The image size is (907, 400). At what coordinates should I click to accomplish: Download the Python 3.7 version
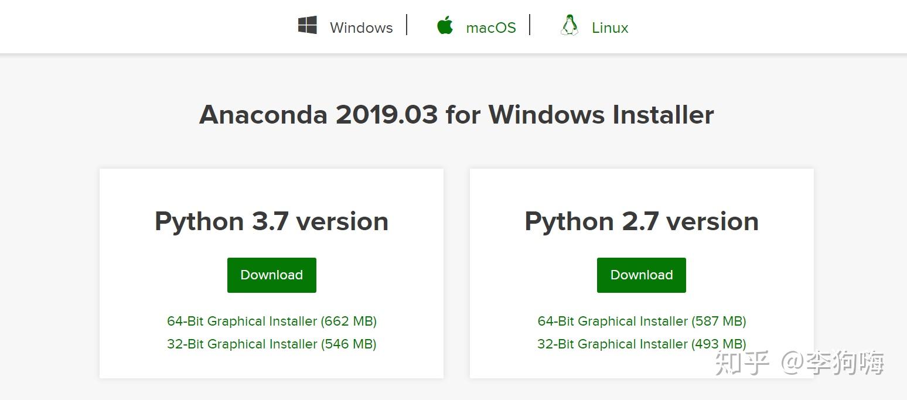pos(272,275)
